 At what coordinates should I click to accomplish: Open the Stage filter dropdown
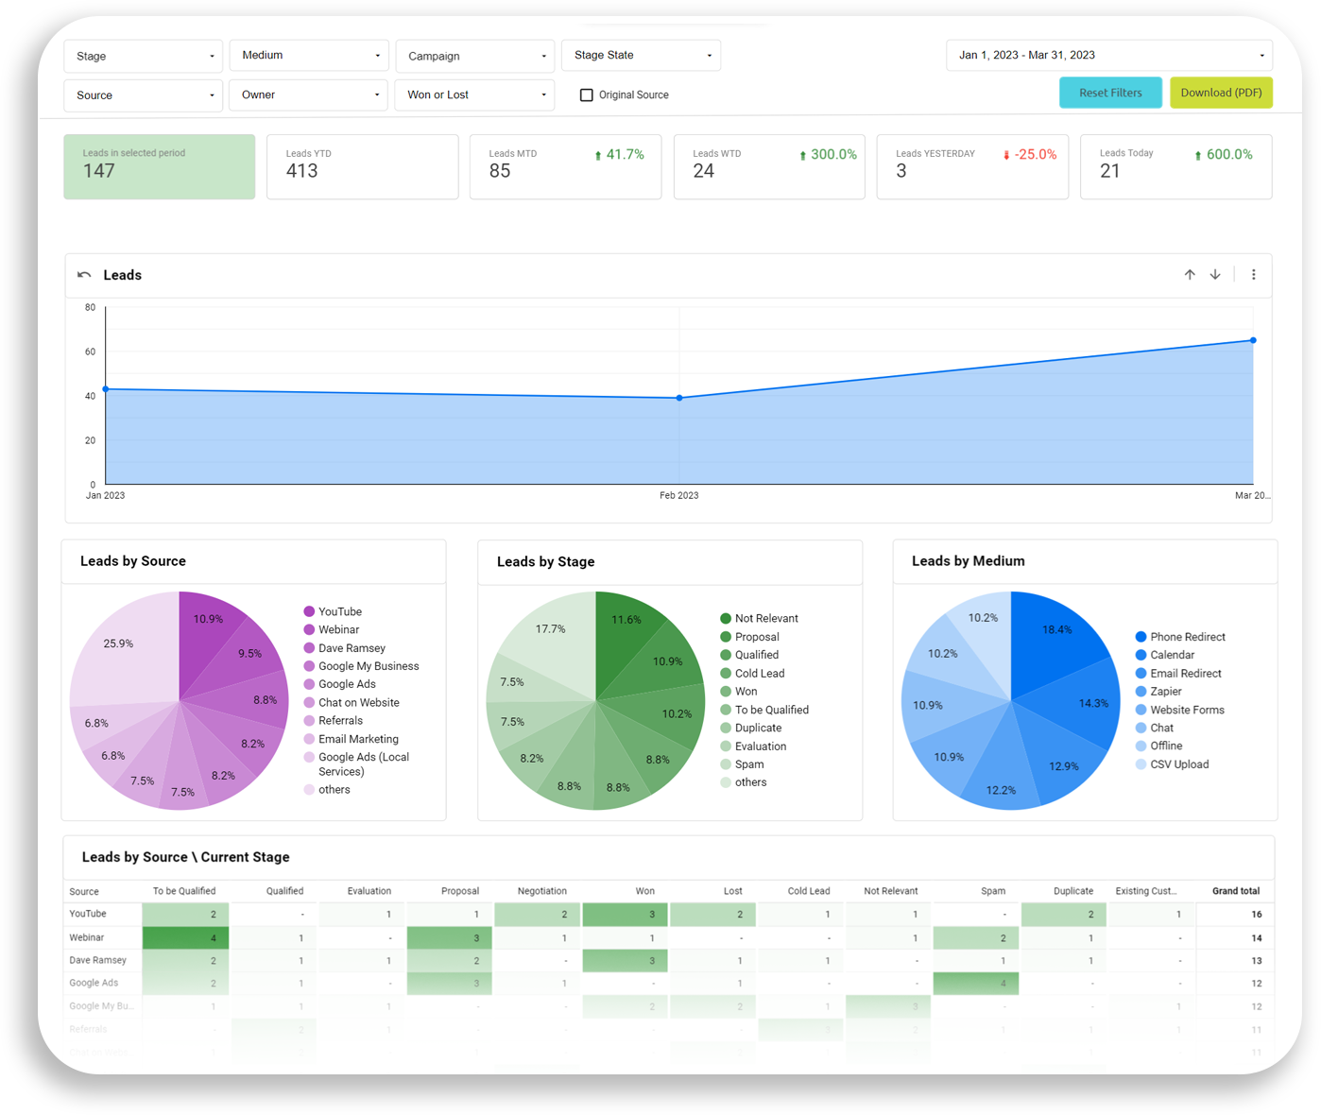(x=143, y=56)
